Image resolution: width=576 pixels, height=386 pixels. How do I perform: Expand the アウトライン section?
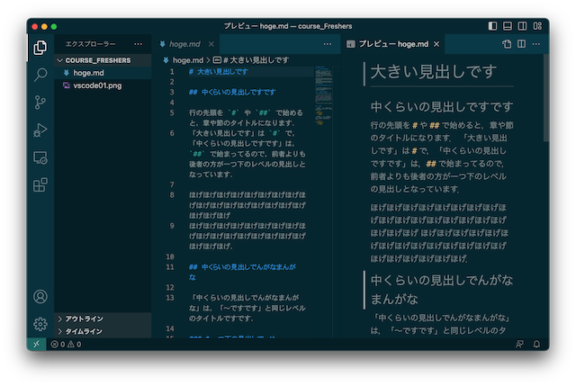click(x=103, y=319)
